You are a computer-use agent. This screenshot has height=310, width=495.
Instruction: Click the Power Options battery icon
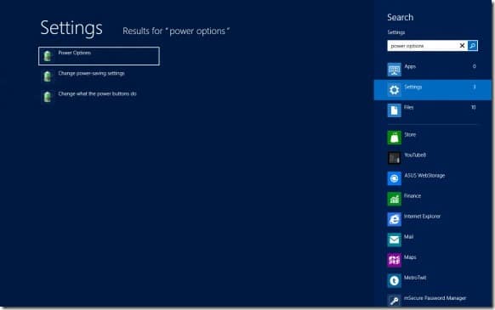click(48, 56)
